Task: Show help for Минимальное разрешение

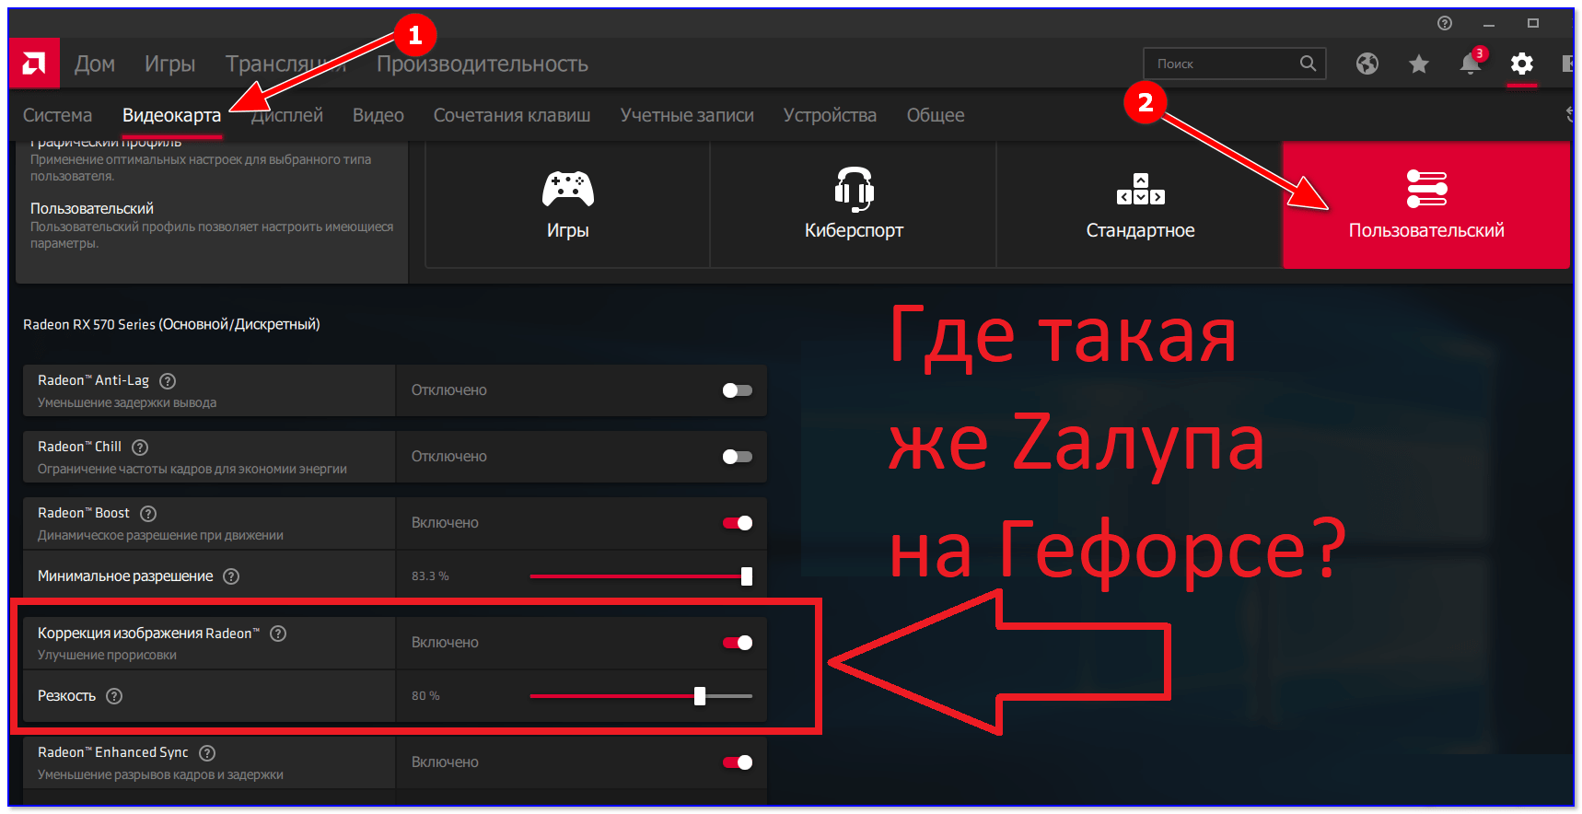Action: 231,576
